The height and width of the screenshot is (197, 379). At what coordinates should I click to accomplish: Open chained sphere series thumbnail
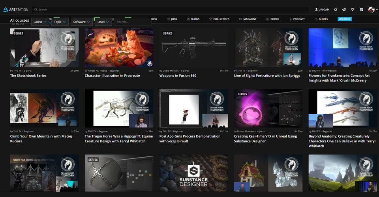[119, 173]
